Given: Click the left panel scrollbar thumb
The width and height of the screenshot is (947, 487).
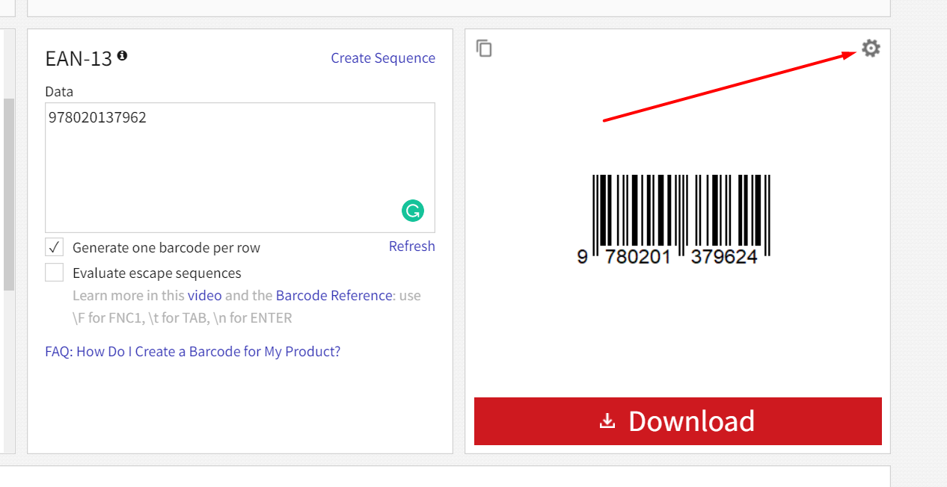Looking at the screenshot, I should point(9,194).
